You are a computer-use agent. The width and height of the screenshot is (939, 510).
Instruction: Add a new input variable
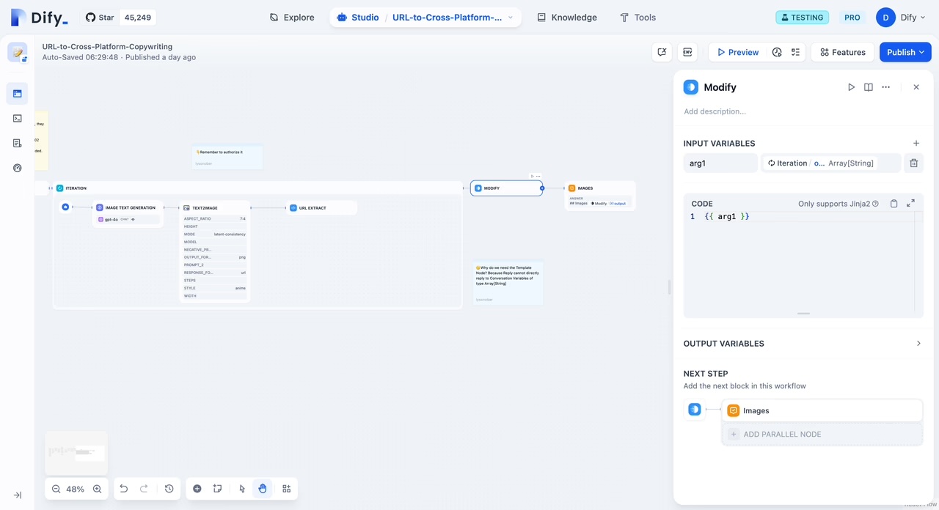click(916, 144)
